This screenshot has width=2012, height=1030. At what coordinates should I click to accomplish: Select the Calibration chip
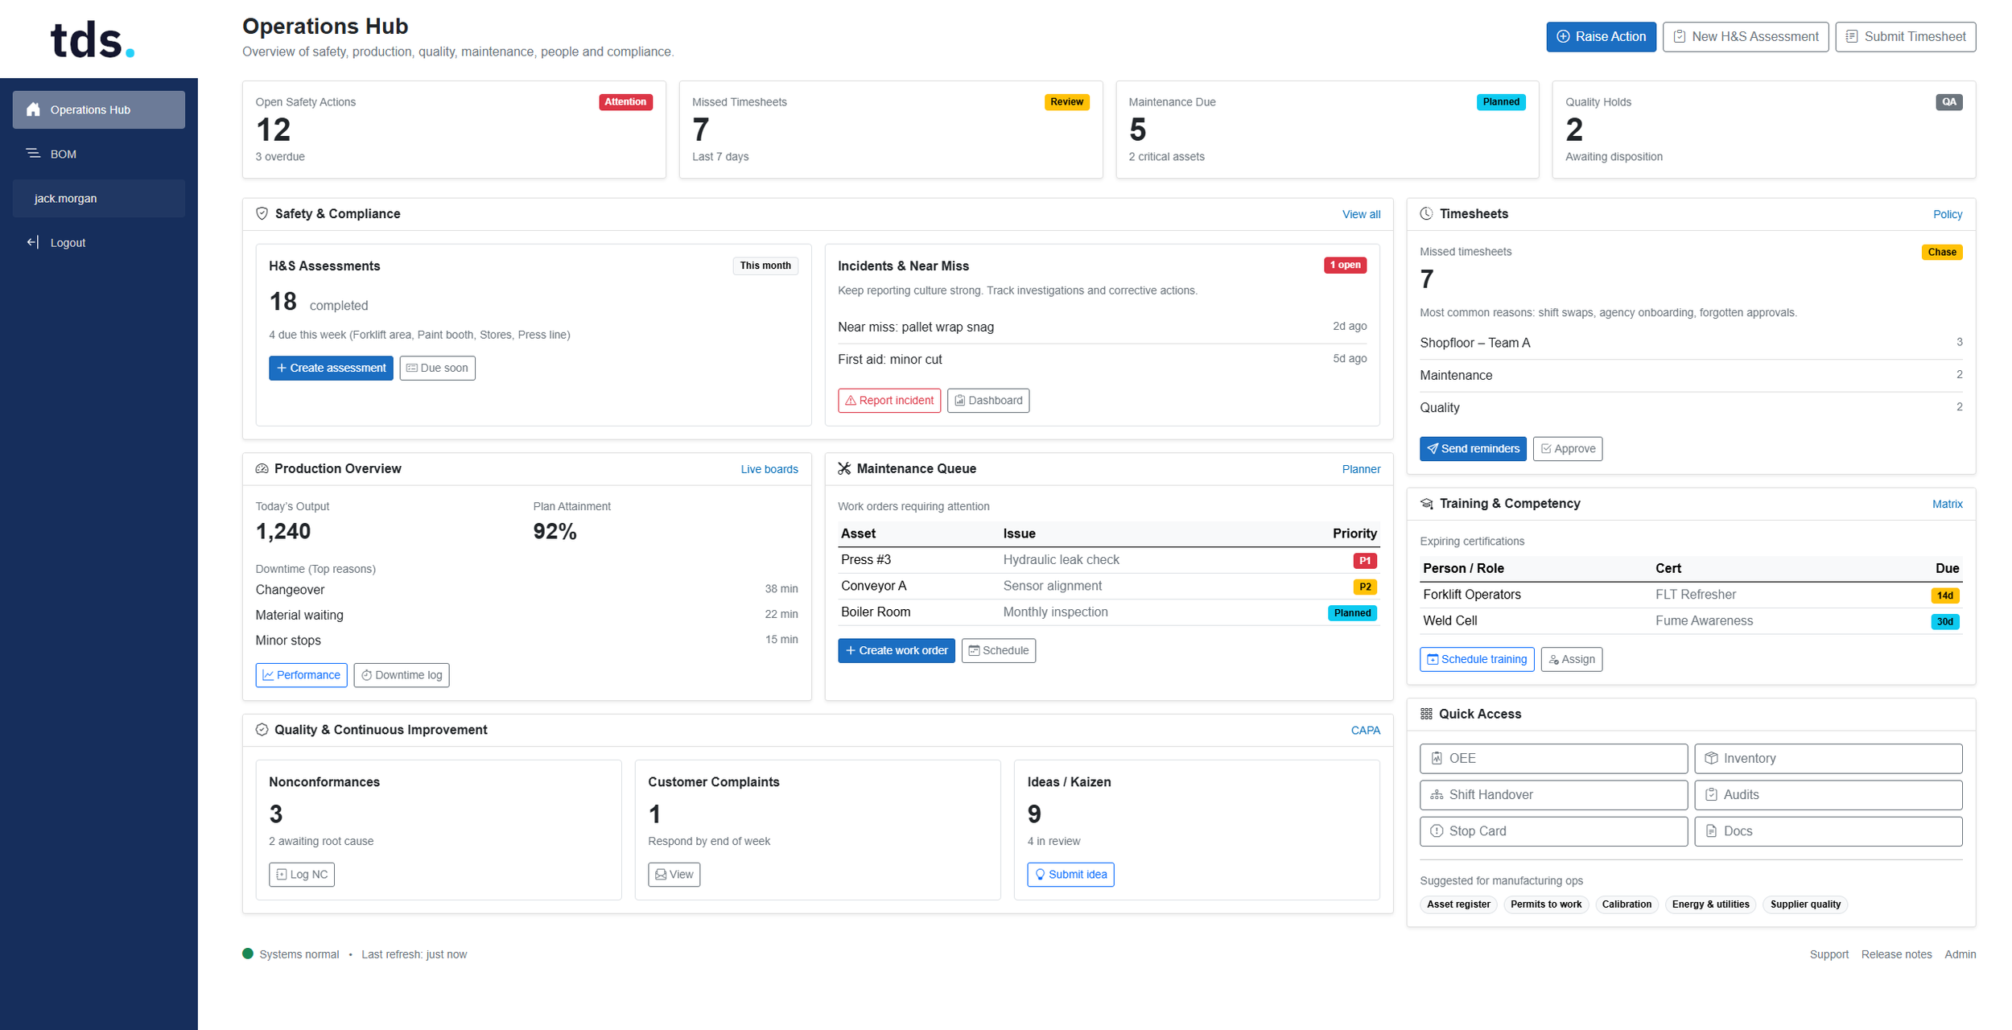[1626, 904]
